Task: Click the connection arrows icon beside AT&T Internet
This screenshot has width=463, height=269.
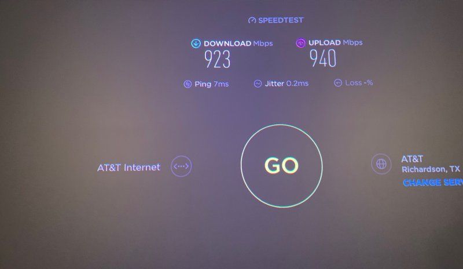Action: (181, 166)
